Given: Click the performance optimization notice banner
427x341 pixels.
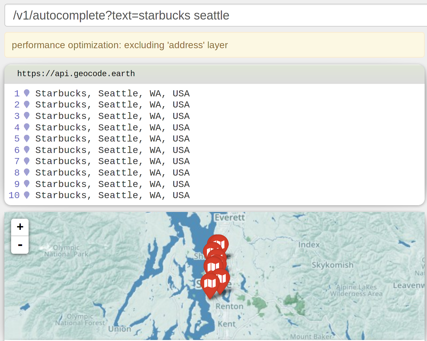Looking at the screenshot, I should pos(120,44).
